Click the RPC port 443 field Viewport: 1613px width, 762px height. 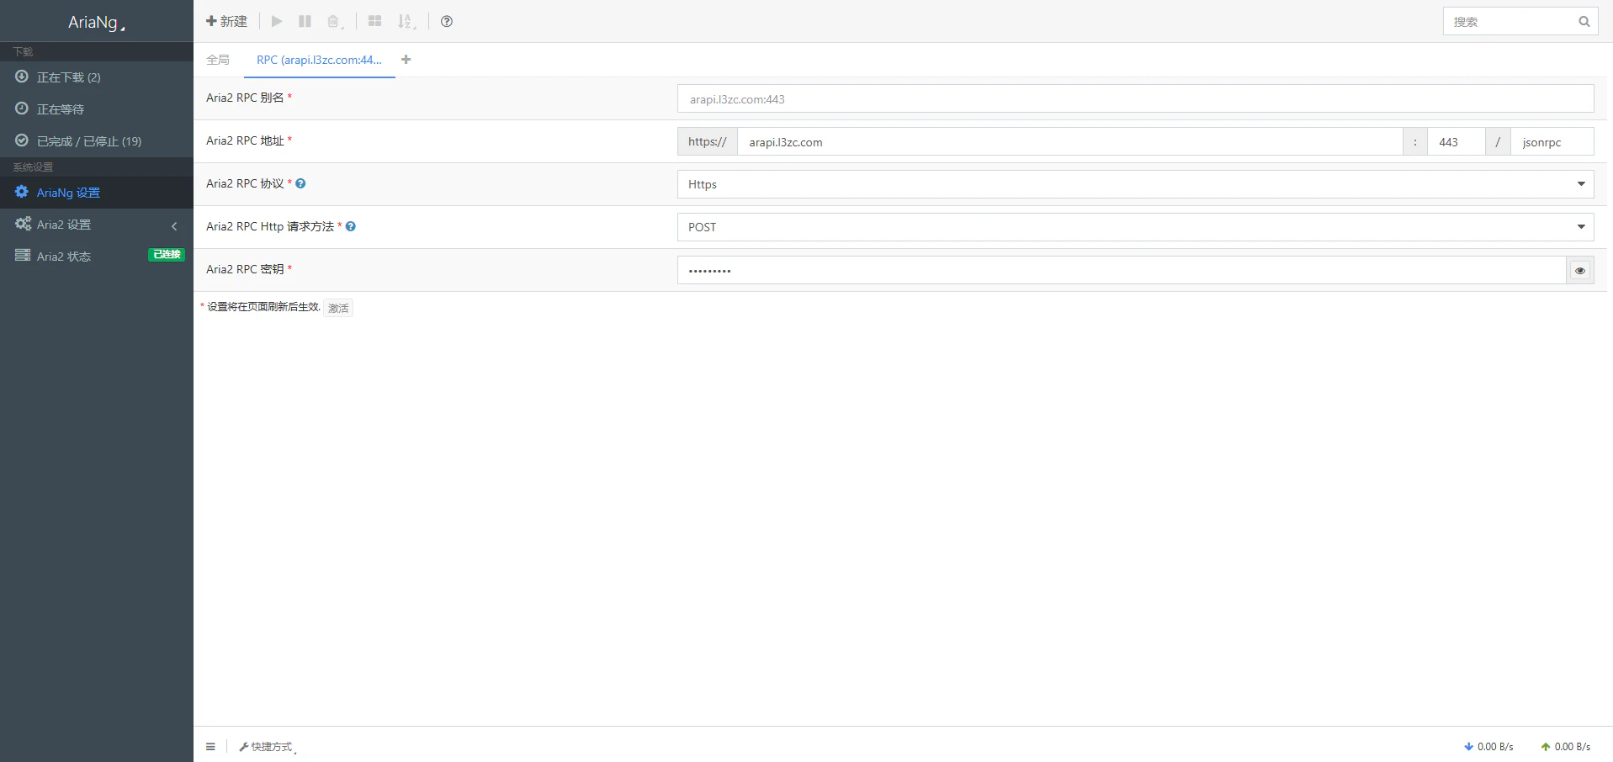pos(1456,142)
